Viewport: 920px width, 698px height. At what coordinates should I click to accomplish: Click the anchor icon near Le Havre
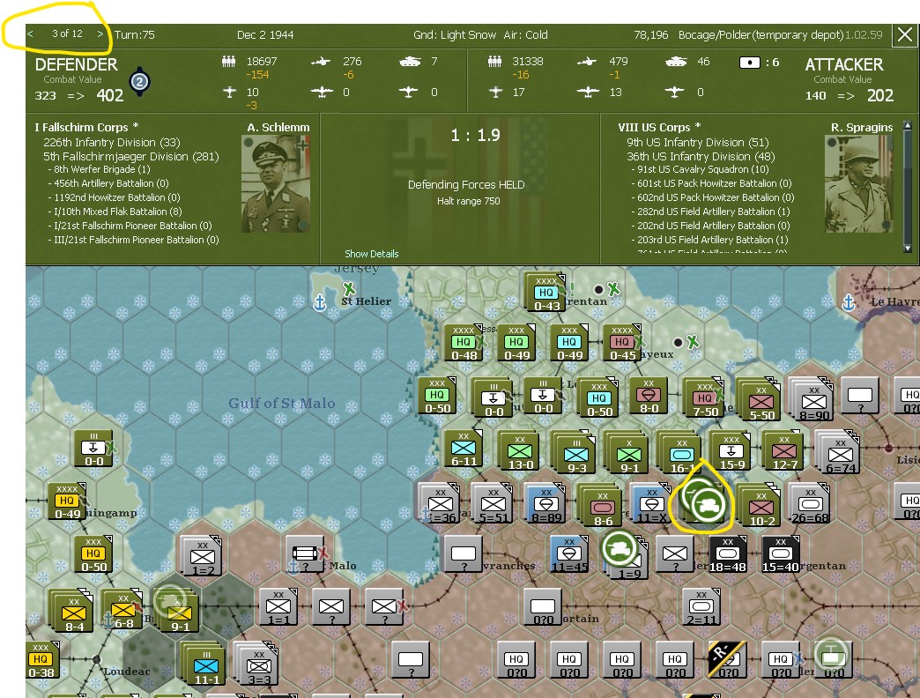point(848,301)
